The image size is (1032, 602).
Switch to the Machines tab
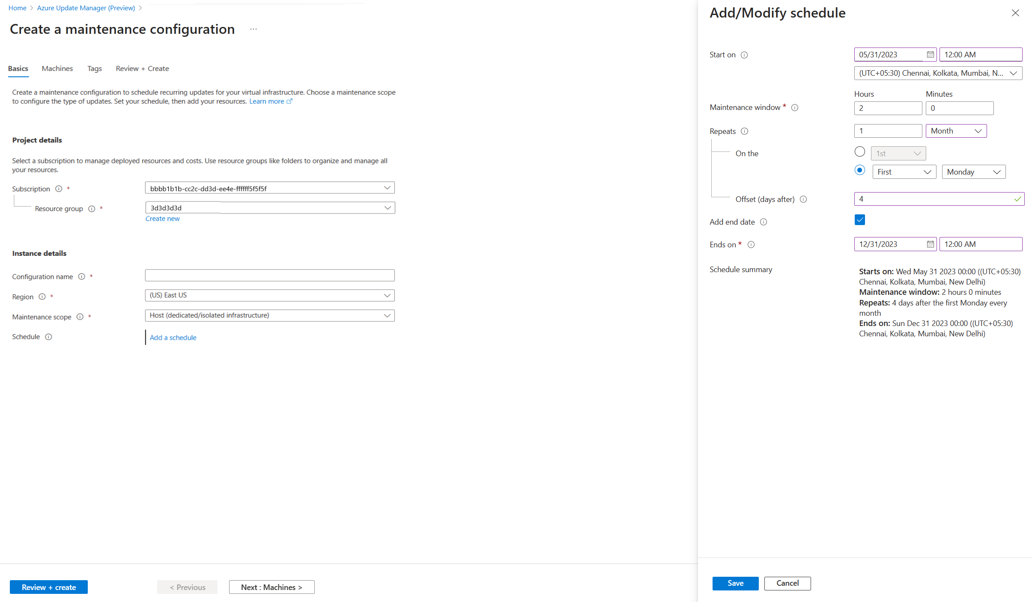57,68
